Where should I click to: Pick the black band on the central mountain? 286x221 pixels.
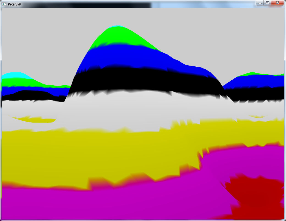coord(143,78)
